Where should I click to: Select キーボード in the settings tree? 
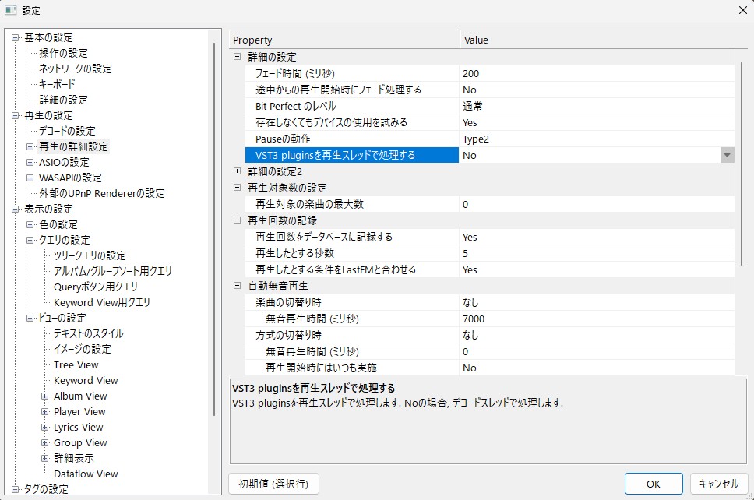[x=57, y=84]
